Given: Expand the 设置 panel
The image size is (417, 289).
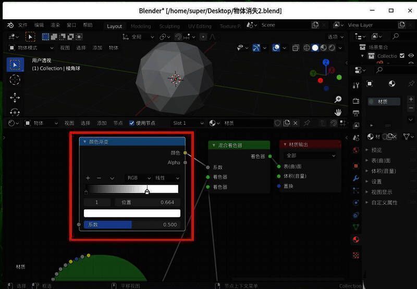Looking at the screenshot, I should click(x=376, y=181).
